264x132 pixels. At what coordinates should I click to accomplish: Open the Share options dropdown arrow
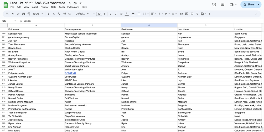(x=258, y=4)
